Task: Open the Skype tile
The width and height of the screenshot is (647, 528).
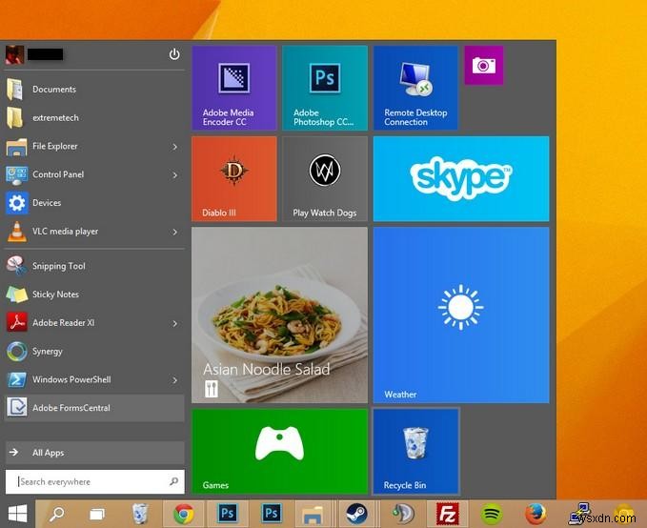Action: pos(461,179)
